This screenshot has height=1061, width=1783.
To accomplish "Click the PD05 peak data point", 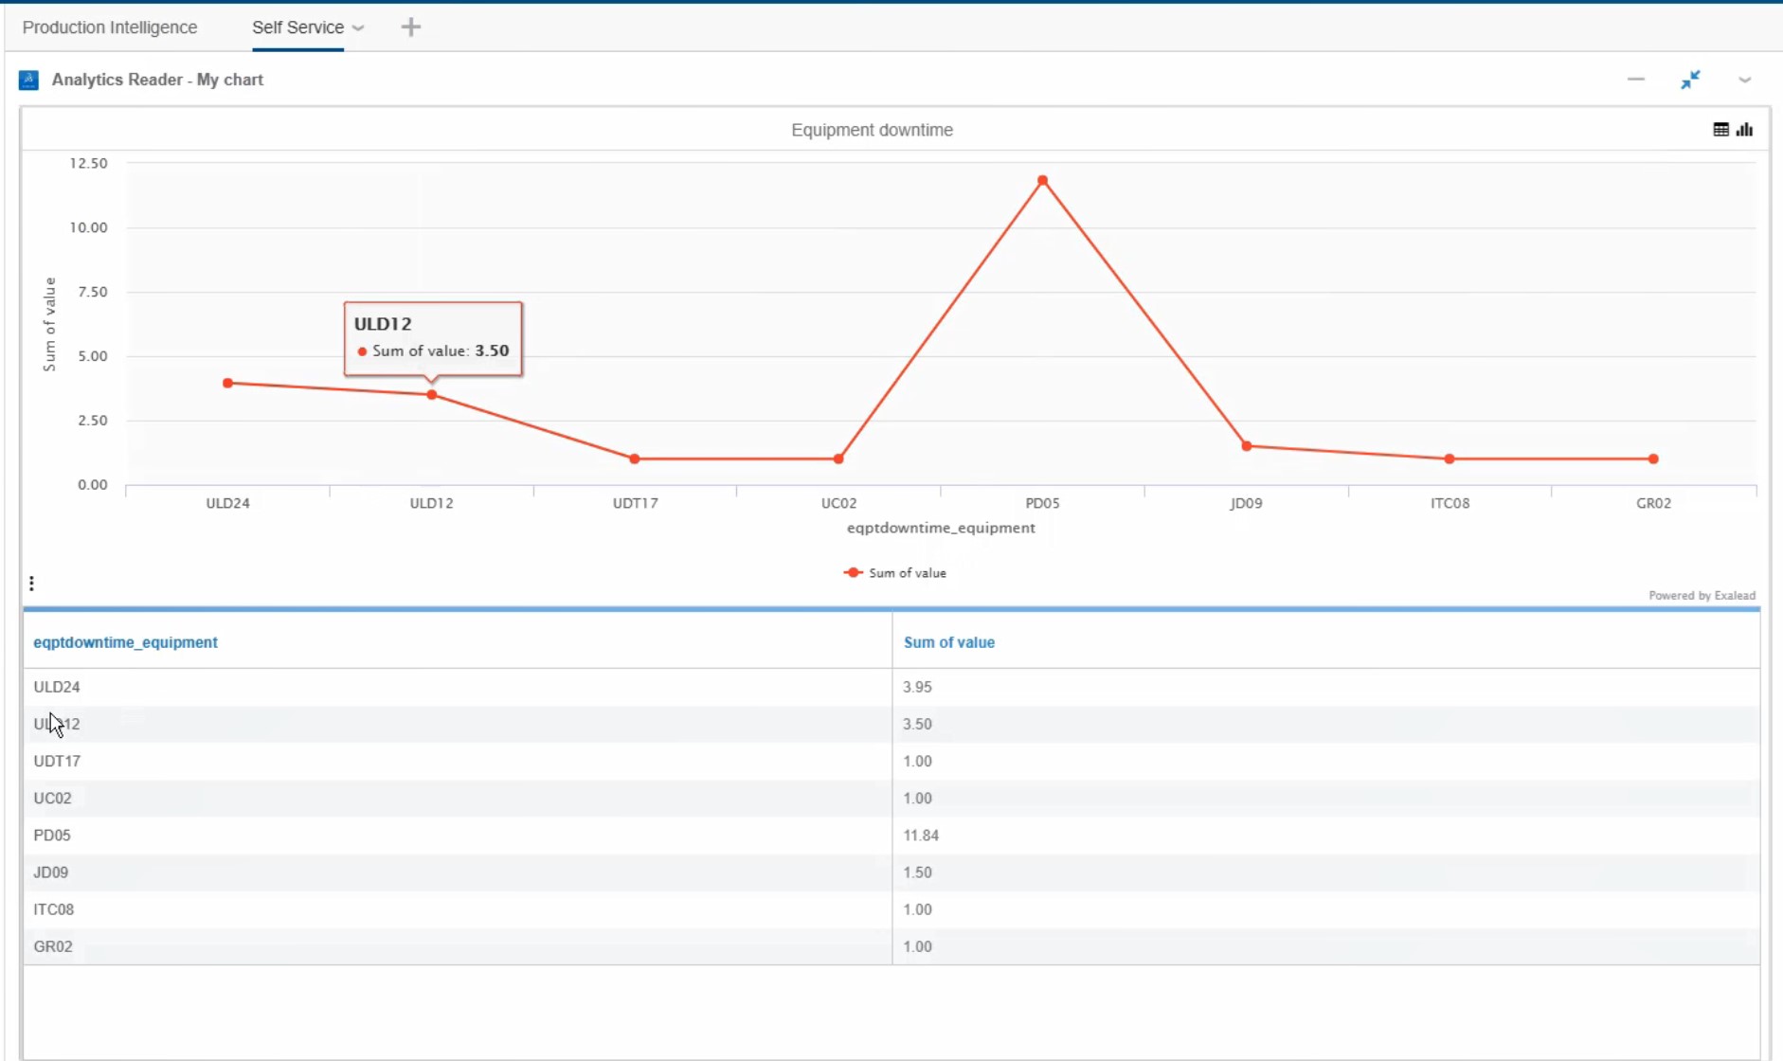I will [1042, 180].
